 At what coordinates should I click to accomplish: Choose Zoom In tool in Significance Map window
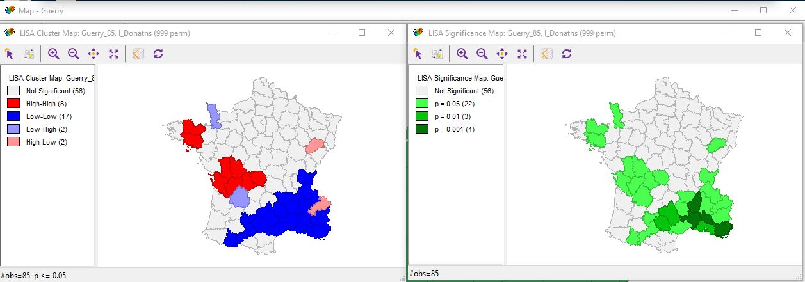pos(462,54)
